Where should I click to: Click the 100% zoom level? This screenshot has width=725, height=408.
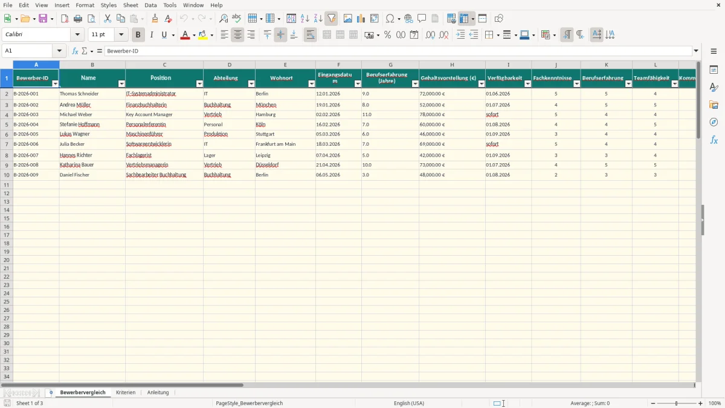click(x=715, y=403)
